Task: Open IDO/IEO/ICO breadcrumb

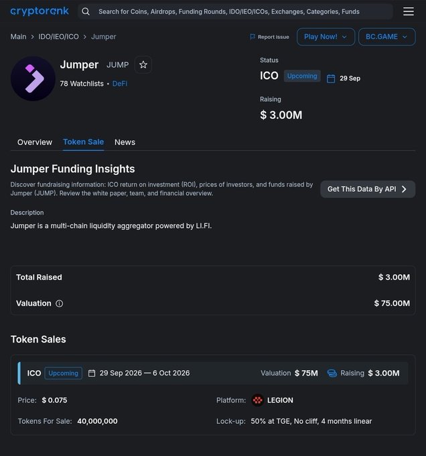Action: [x=59, y=37]
